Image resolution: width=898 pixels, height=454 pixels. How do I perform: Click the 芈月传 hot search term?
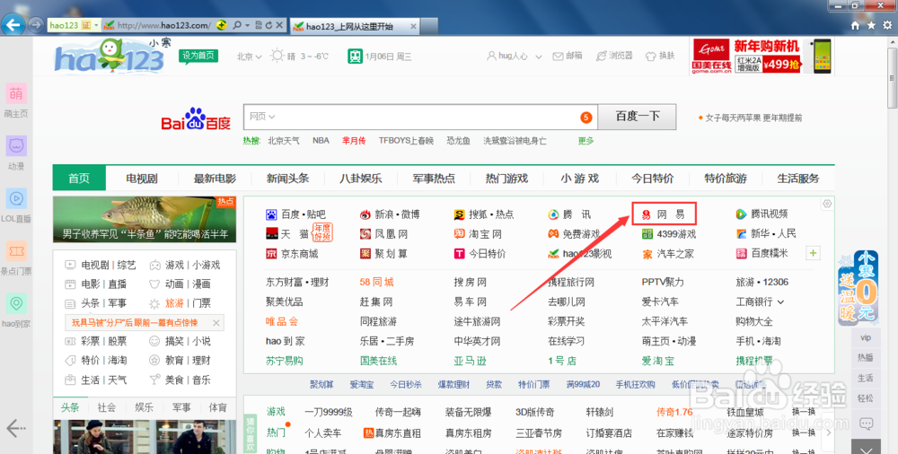point(354,140)
